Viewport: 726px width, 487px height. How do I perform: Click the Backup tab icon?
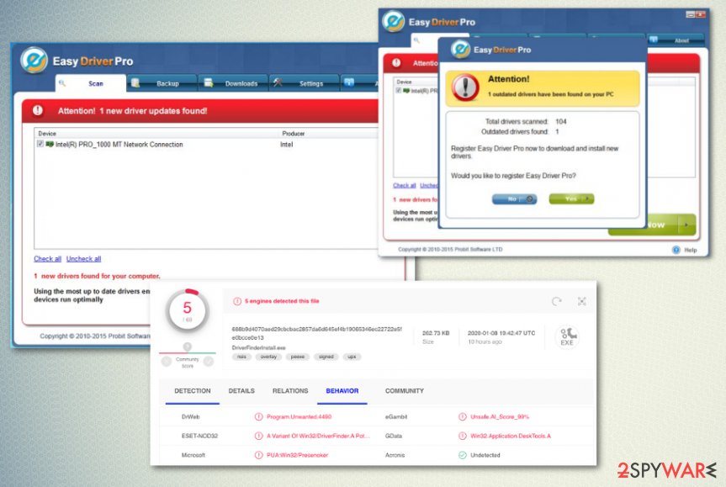135,83
